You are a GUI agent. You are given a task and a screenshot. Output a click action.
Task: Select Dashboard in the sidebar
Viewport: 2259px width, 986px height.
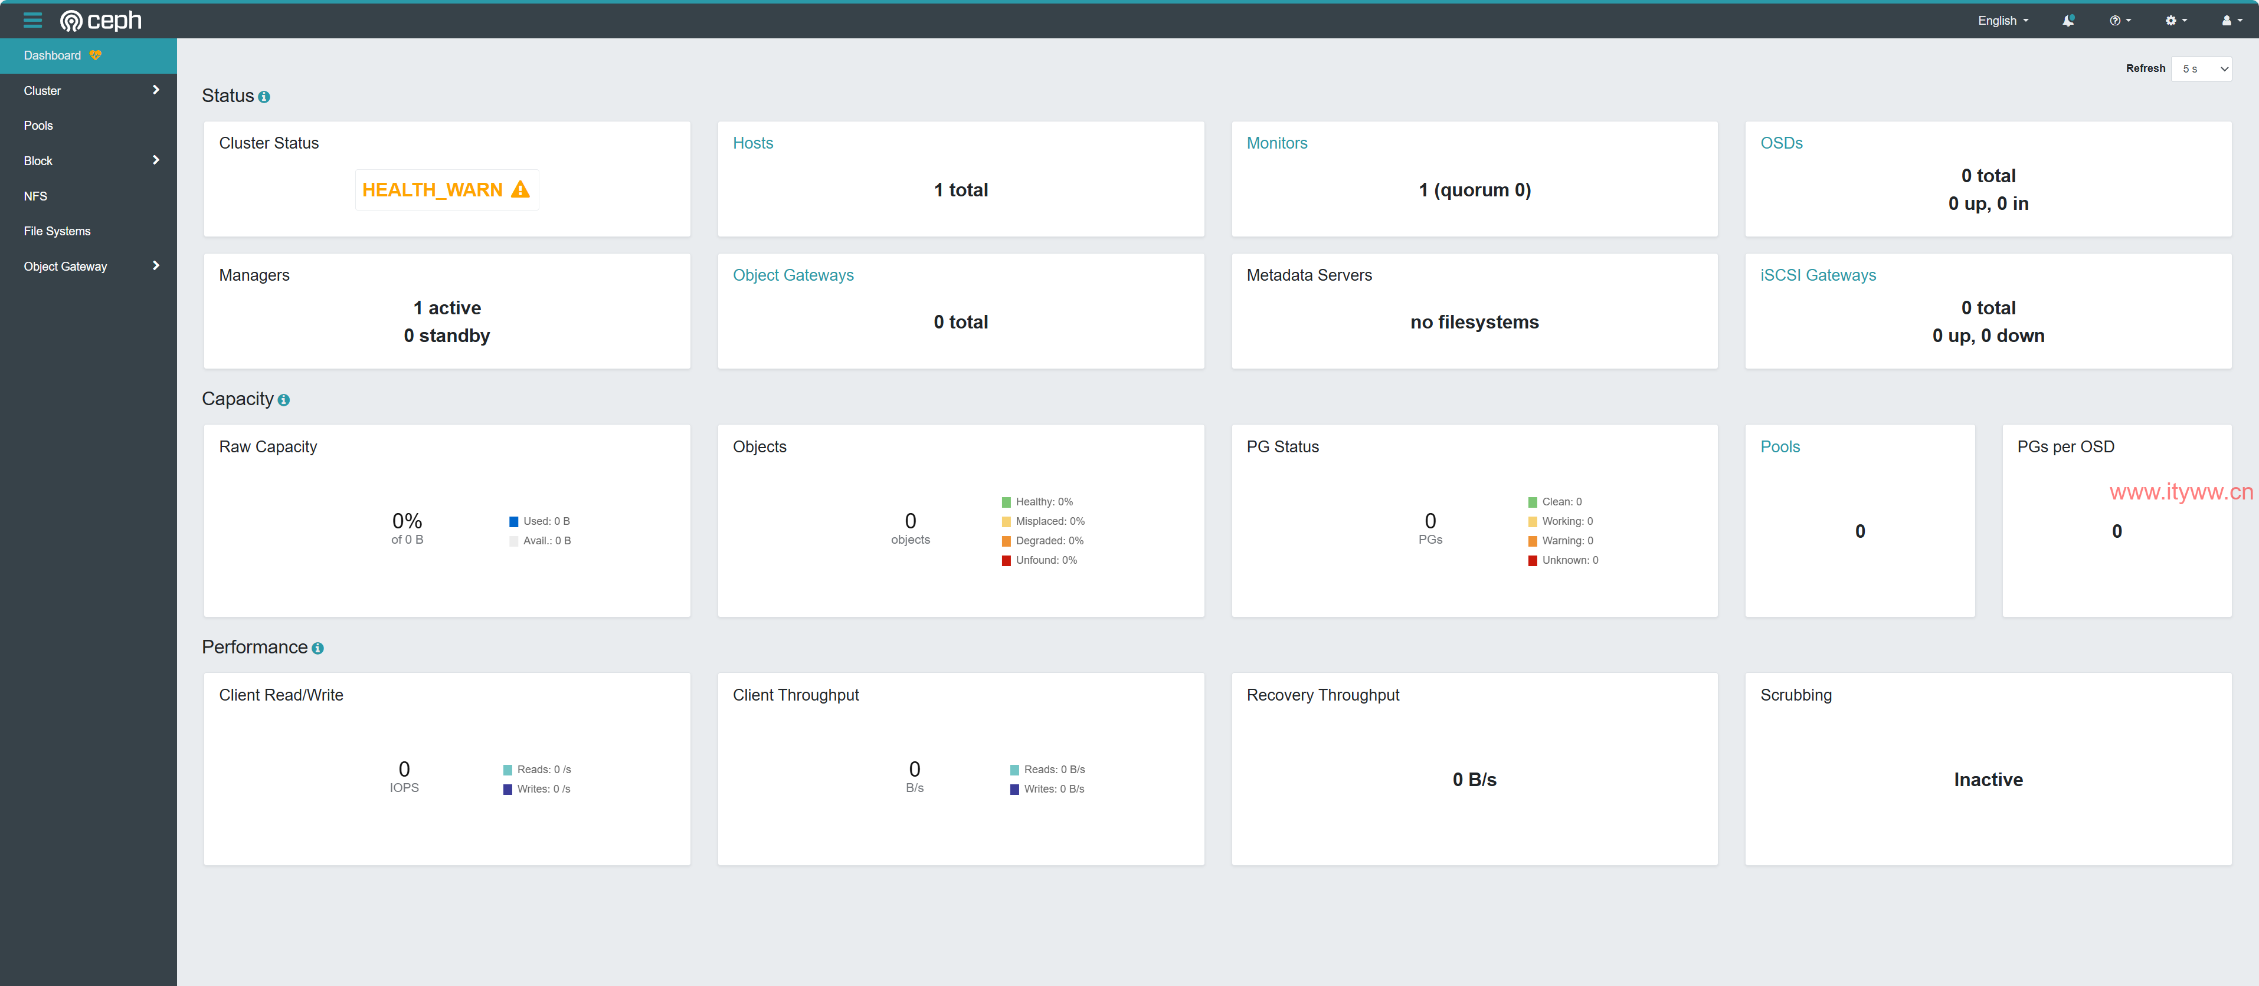coord(89,55)
